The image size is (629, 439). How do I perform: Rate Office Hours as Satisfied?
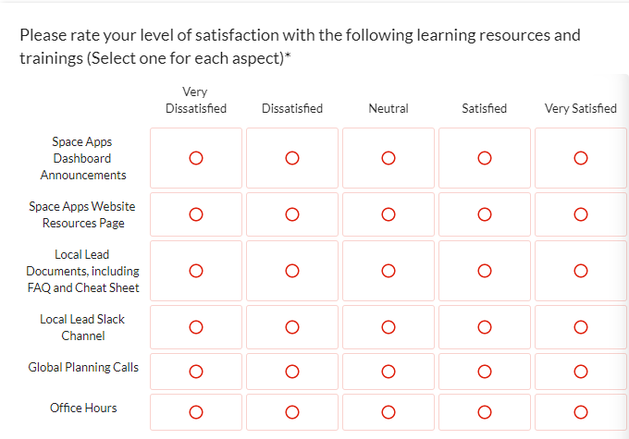485,411
